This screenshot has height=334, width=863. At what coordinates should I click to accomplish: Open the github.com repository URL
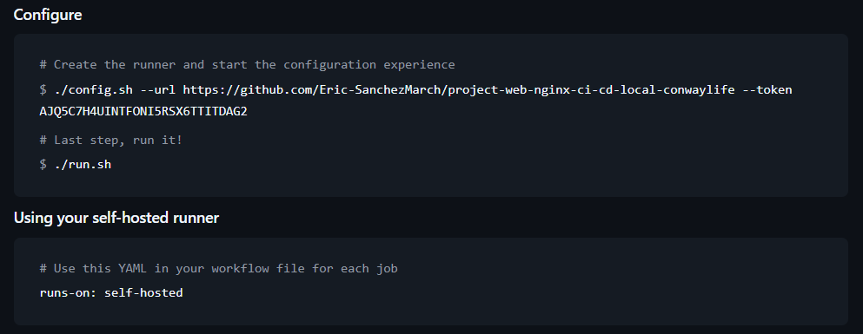coord(459,90)
